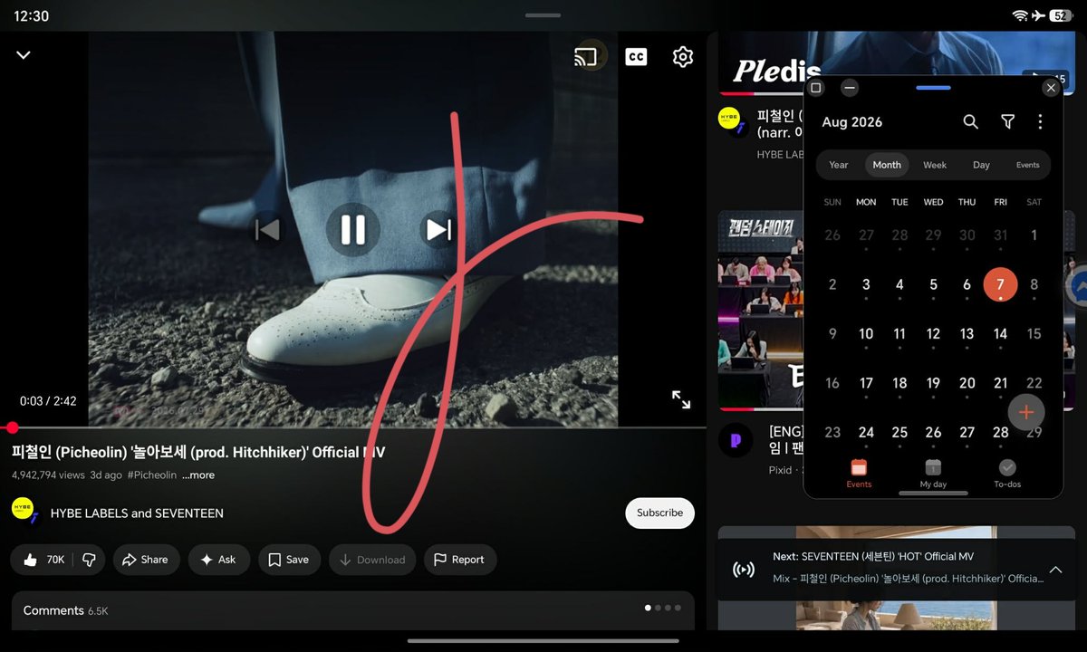Image resolution: width=1087 pixels, height=652 pixels.
Task: Enter fullscreen with the expand arrows icon
Action: (681, 399)
